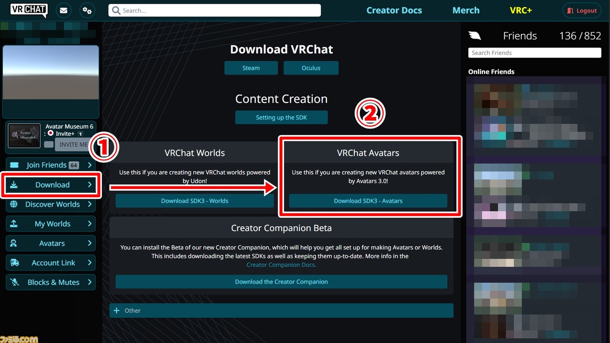
Task: Expand the Discover Worlds chevron
Action: click(x=90, y=204)
